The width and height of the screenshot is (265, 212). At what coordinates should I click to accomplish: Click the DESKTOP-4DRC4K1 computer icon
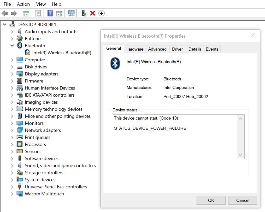[12, 25]
